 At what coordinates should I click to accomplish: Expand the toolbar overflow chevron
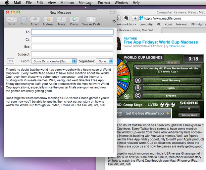coord(114,21)
